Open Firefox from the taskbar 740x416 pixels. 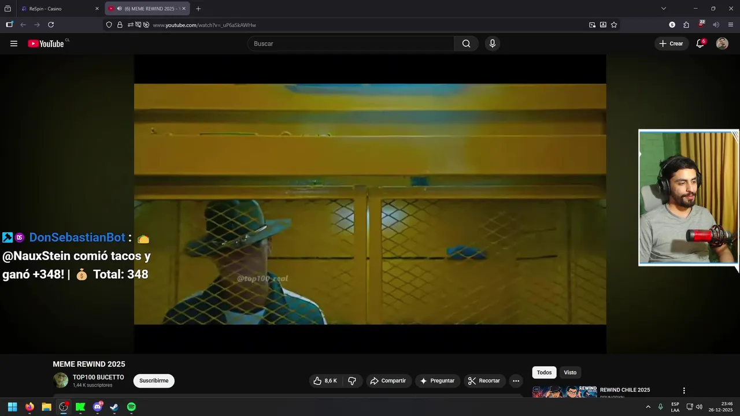pos(29,407)
